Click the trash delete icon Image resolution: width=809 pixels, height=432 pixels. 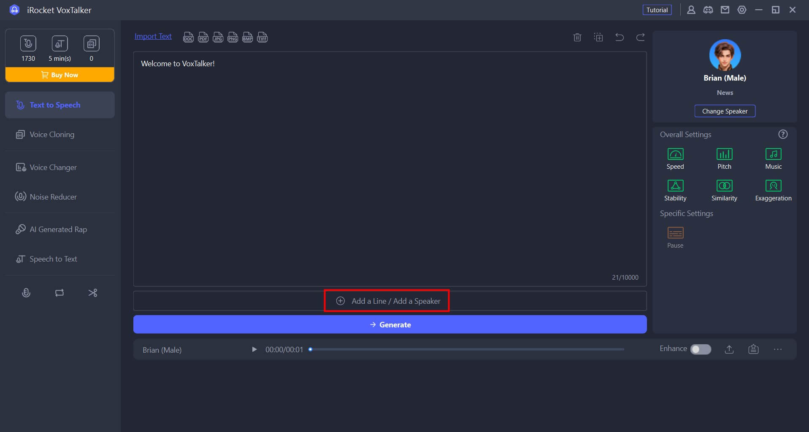point(577,37)
